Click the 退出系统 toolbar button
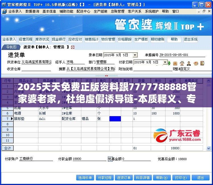 pos(191,39)
